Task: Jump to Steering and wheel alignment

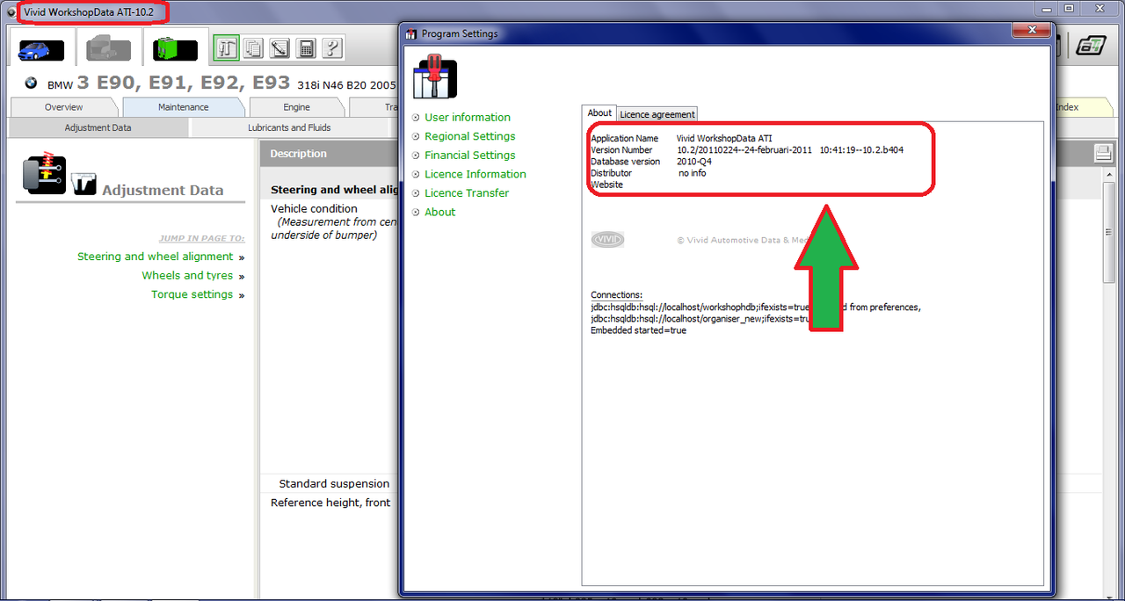Action: pos(155,257)
